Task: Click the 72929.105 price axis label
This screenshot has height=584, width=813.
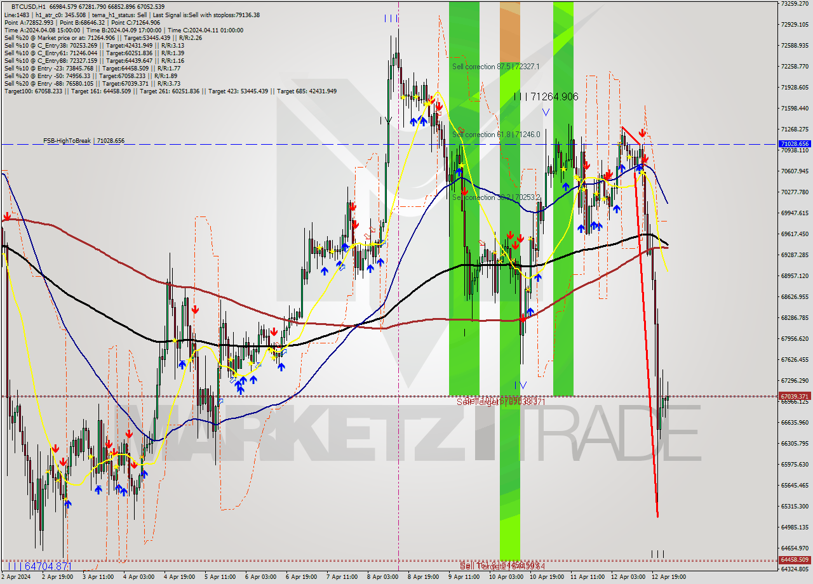Action: [796, 24]
